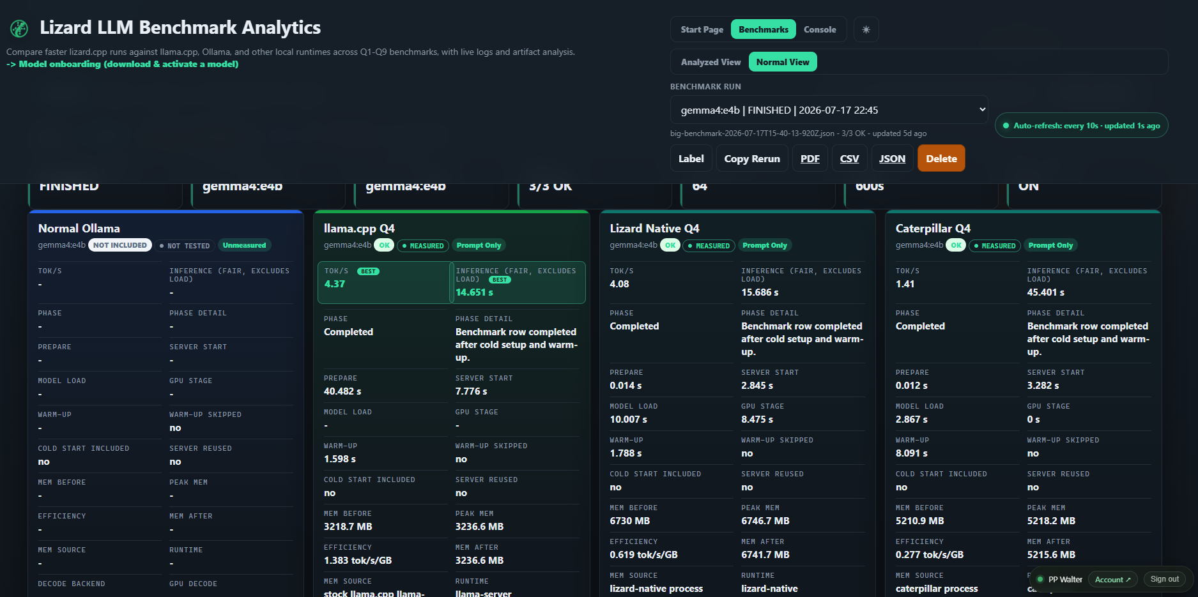Open the Model onboarding link

point(123,64)
